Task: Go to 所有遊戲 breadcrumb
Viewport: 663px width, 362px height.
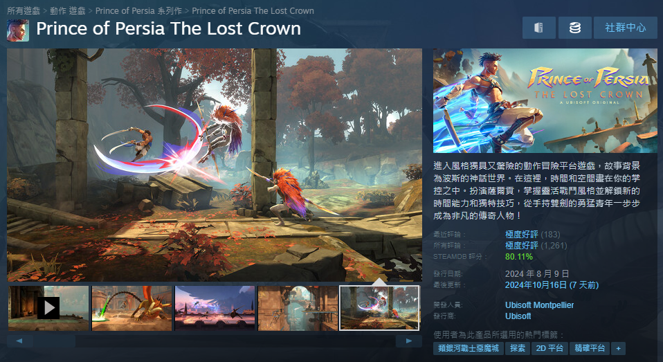Action: pos(24,10)
